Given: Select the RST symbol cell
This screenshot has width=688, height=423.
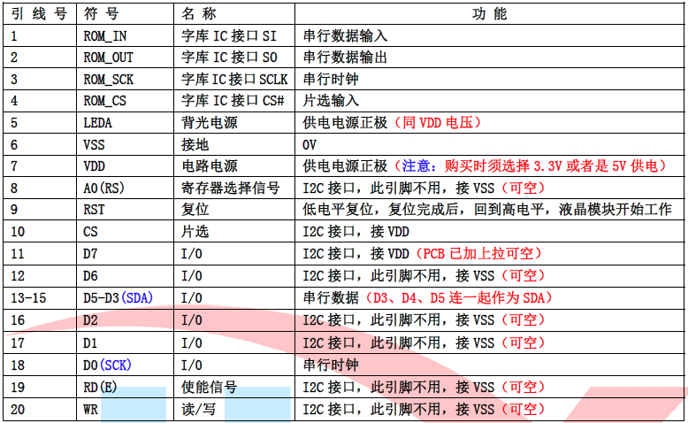Looking at the screenshot, I should [94, 210].
